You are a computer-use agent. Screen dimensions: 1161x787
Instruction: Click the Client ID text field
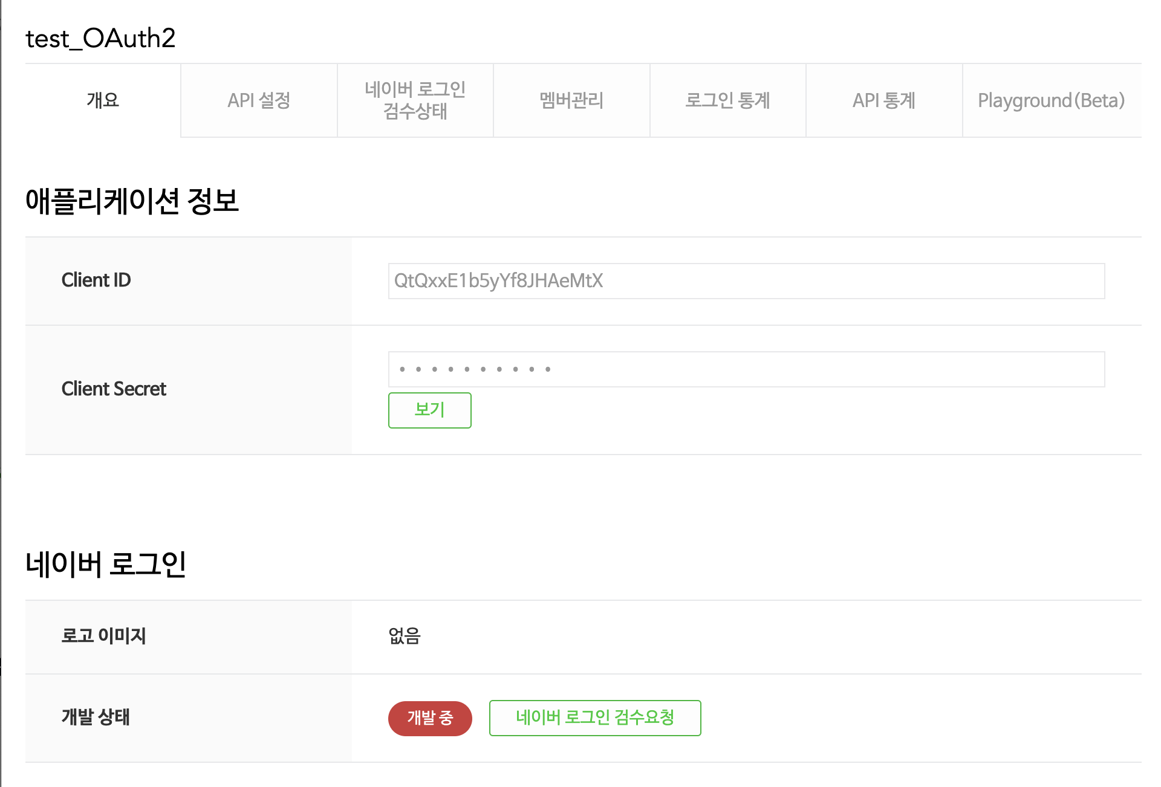(746, 281)
